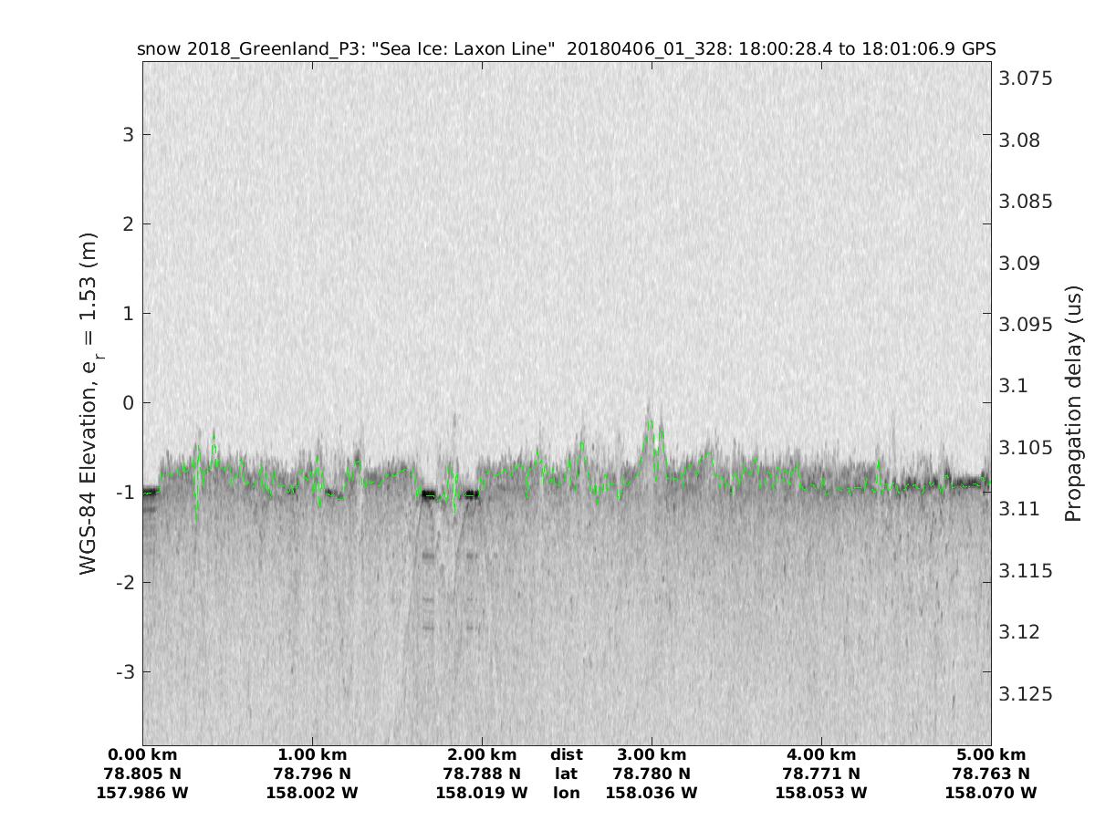Click the "0.00 km" x-axis tick label
Viewport: 1095px width, 821px height.
pyautogui.click(x=142, y=755)
